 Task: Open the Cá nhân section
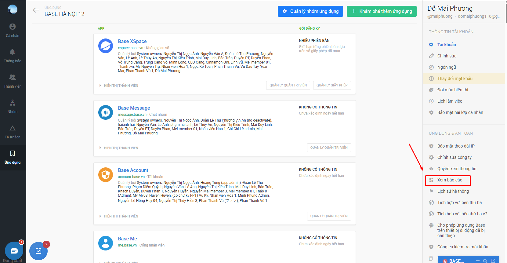pos(13,31)
